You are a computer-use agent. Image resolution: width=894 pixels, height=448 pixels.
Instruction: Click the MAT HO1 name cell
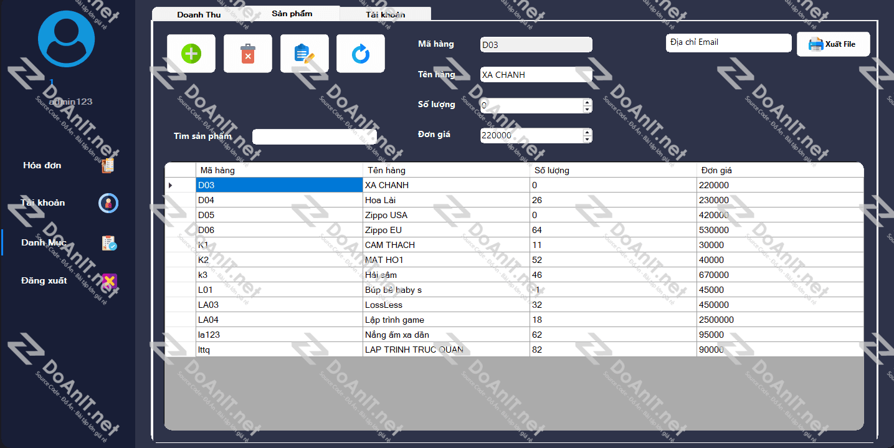[x=446, y=260]
